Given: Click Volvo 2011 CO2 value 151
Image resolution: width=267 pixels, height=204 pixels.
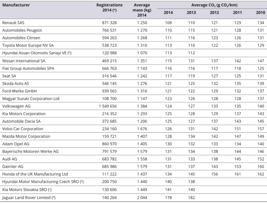Looking at the screenshot, I should pos(237,129).
